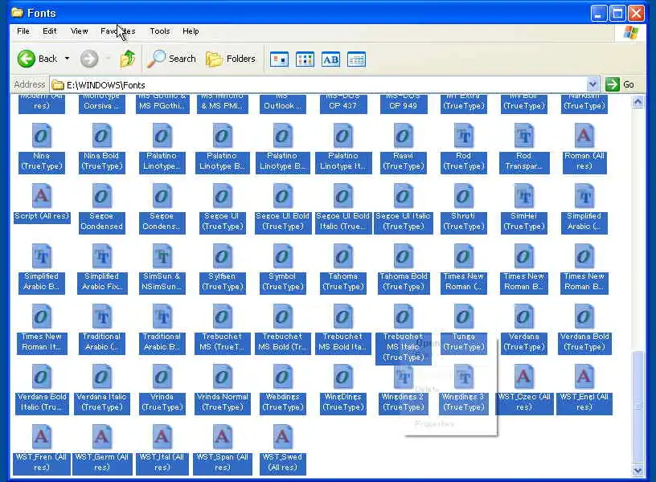Select the Nina Bold font icon

pyautogui.click(x=101, y=137)
